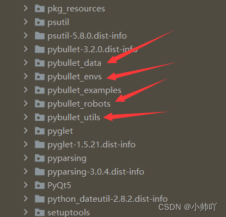Click the pybullet_utils package folder icon

(40, 117)
